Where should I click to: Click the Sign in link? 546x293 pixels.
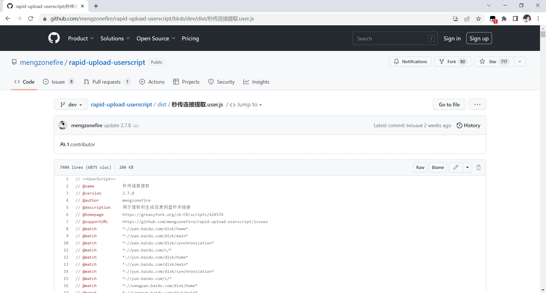452,38
